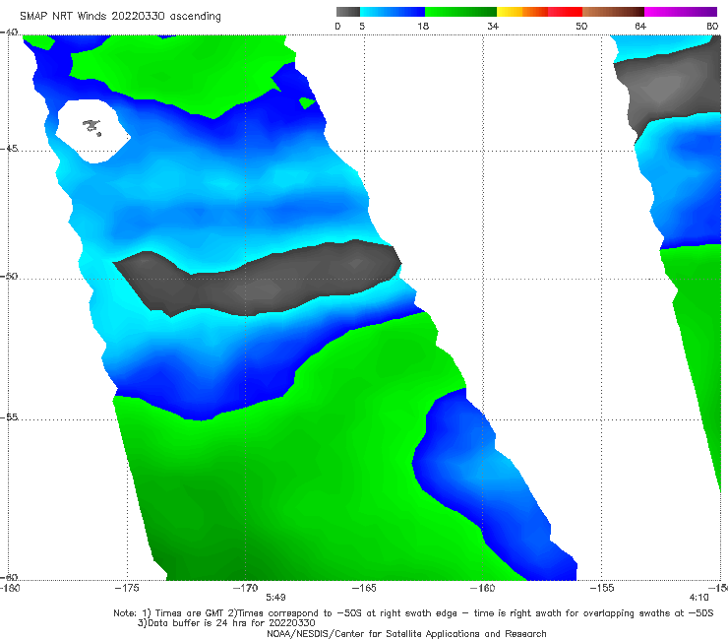The image size is (728, 640).
Task: Click the NOAA/NESDIS Center for Satellite Applications credit
Action: (406, 633)
